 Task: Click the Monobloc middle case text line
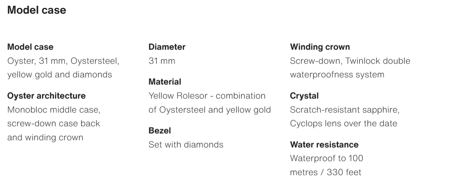(x=54, y=110)
